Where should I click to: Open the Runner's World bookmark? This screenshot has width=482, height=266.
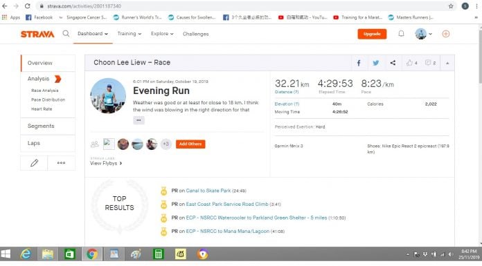(137, 17)
